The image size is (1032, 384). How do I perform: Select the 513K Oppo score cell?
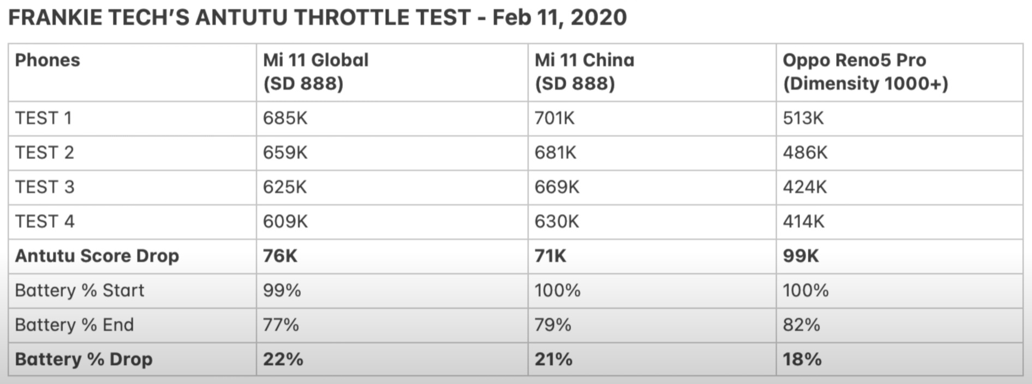click(803, 118)
